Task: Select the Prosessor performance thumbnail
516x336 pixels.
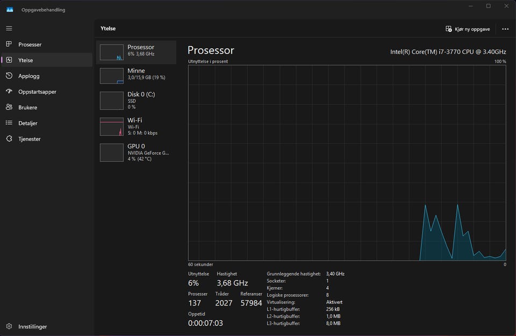Action: pos(112,52)
